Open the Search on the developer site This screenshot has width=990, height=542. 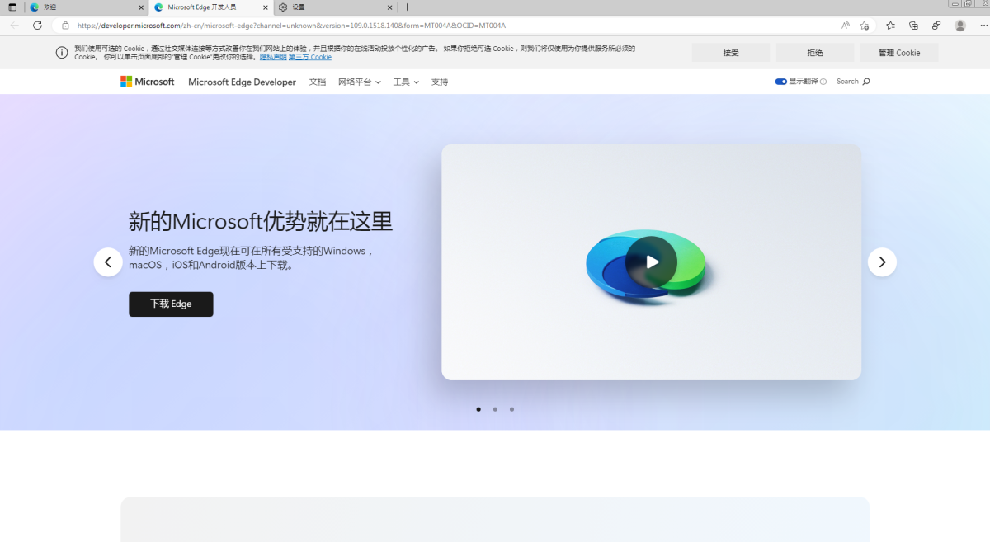852,81
